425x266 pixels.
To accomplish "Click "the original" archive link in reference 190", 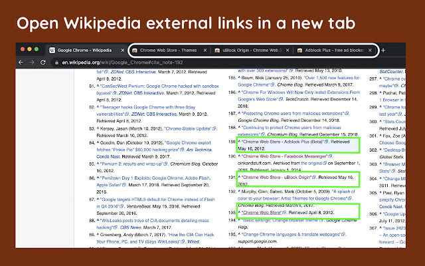I will tap(311, 163).
